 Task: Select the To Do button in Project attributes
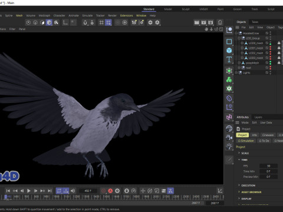coord(264,141)
